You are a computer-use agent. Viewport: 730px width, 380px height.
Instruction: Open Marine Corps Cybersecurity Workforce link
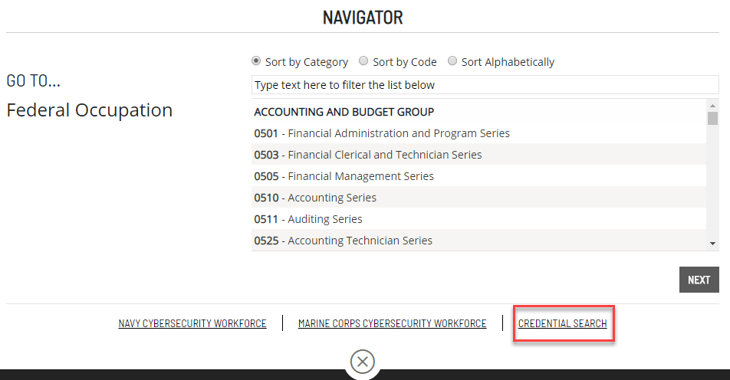(x=392, y=323)
